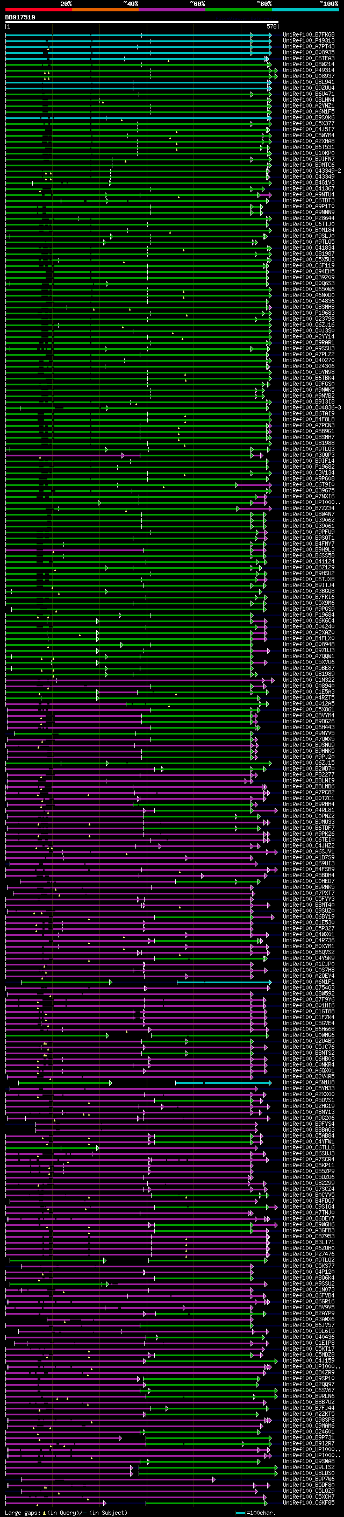Open hit UniRef100_O82299
344x1517 pixels.
(308, 1183)
